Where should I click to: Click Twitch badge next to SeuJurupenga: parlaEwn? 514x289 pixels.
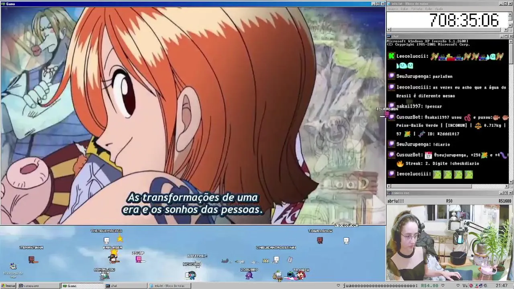pos(392,75)
